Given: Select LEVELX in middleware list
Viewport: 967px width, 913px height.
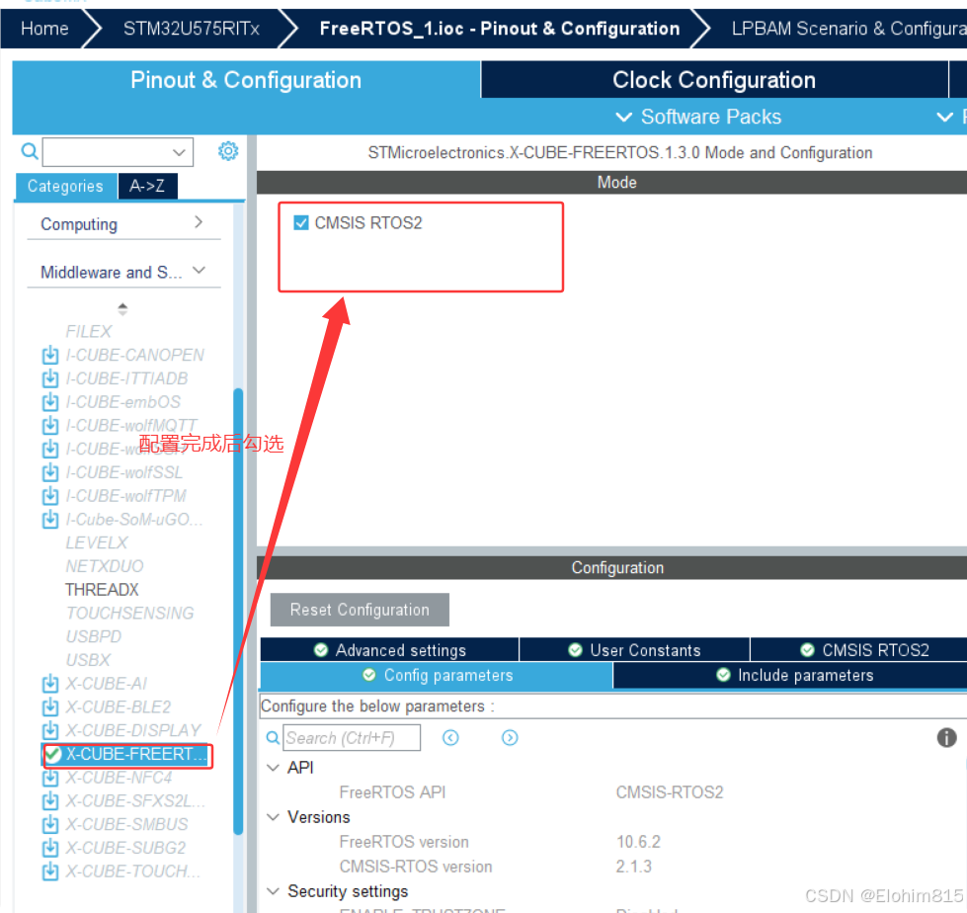Looking at the screenshot, I should (97, 542).
